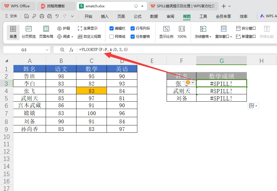Viewport: 277px width, 191px height.
Task: Click the cell with value 100
Action: coord(92,113)
